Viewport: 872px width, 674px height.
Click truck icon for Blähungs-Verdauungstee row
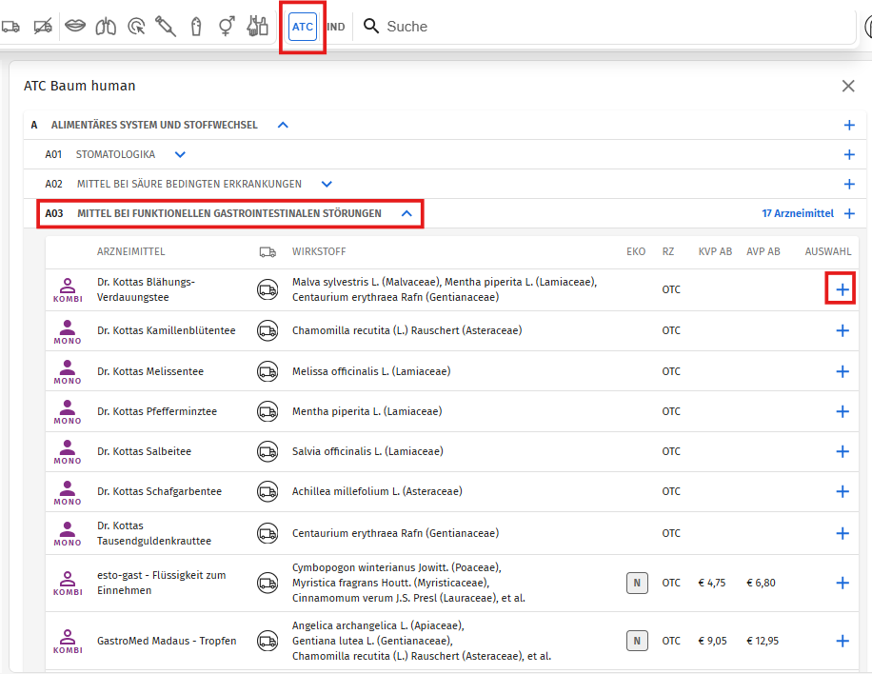[268, 289]
